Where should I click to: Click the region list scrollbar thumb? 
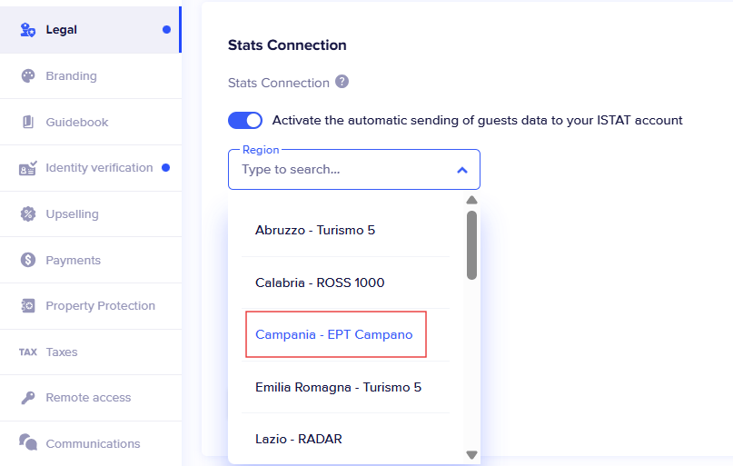(x=471, y=243)
